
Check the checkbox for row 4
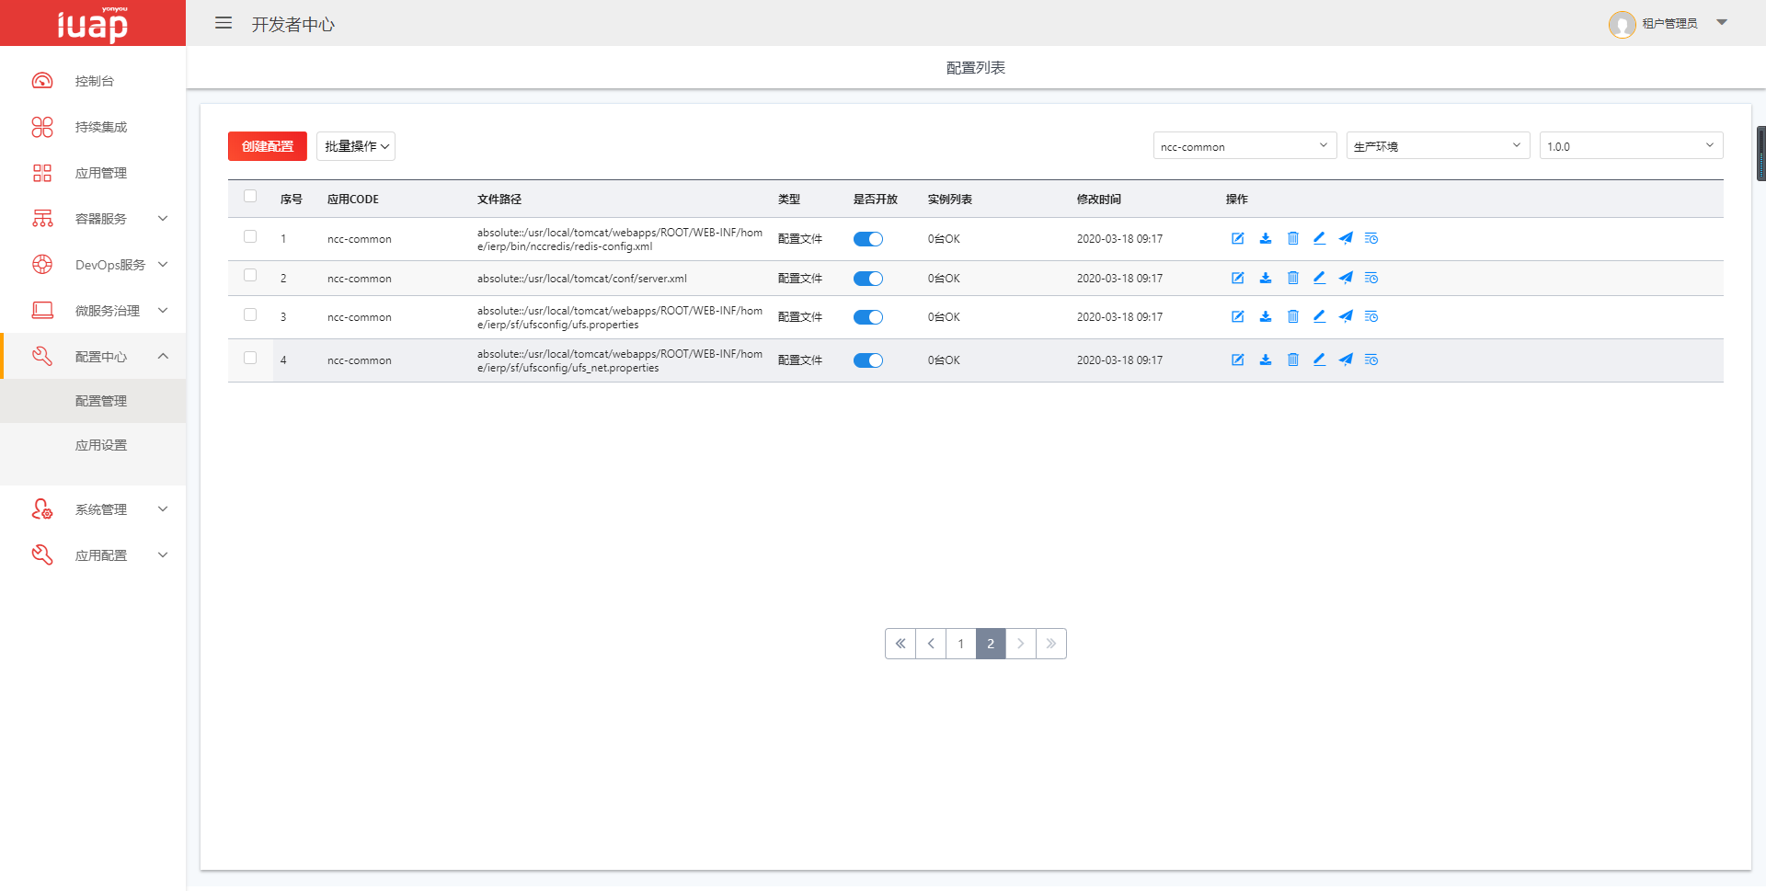pos(250,358)
